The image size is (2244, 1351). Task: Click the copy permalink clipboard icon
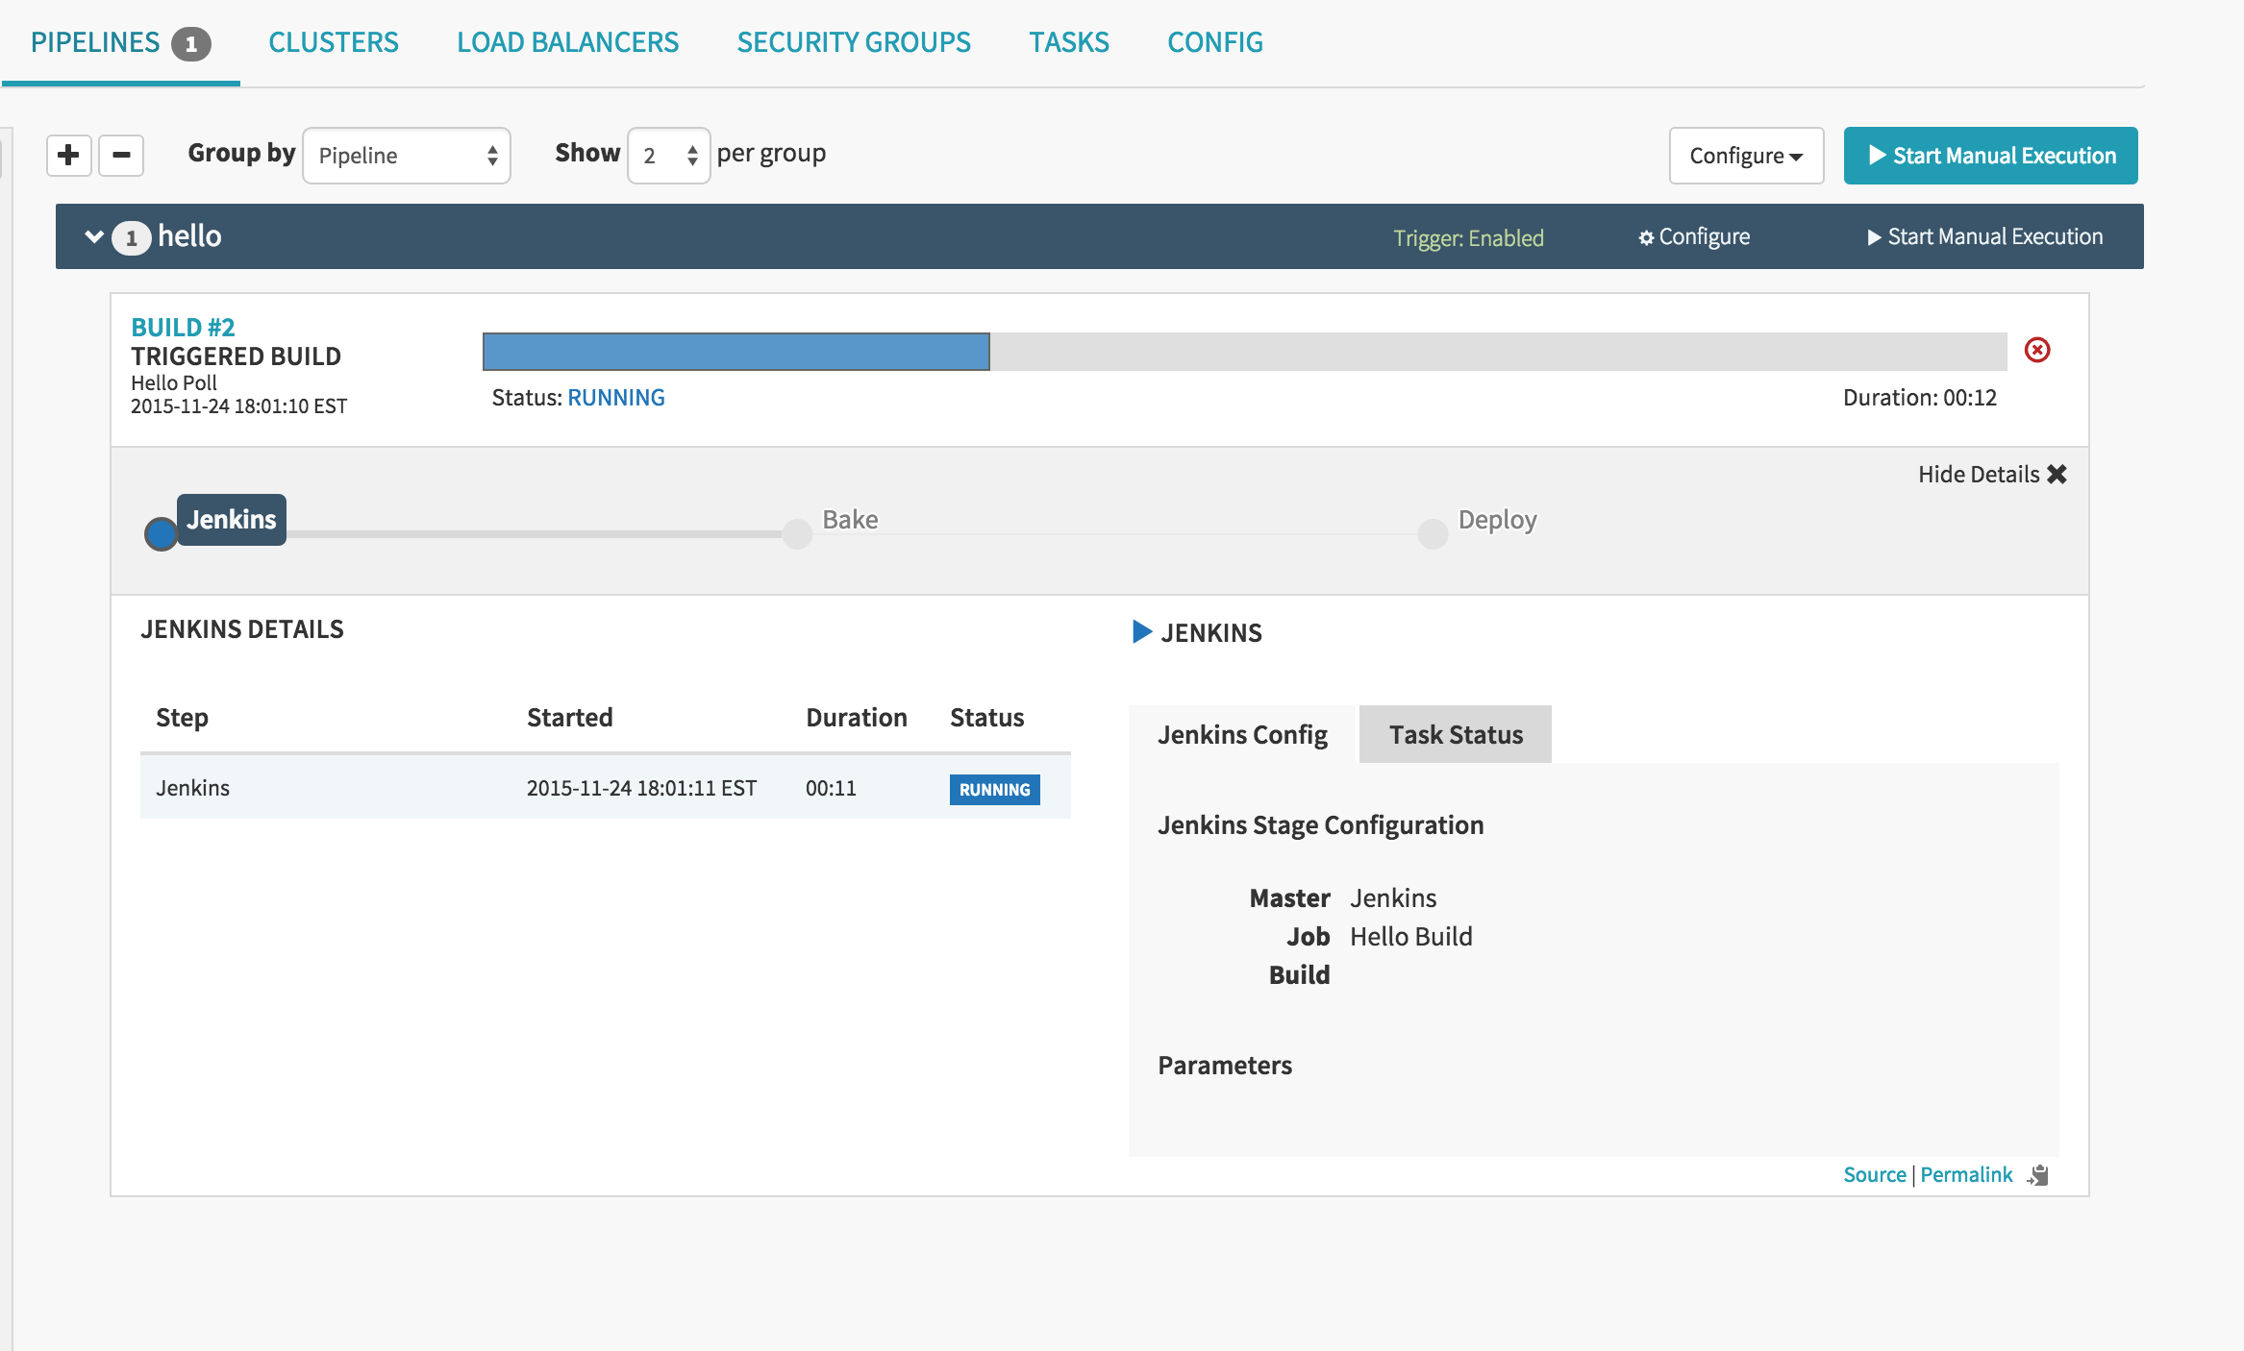coord(2038,1175)
